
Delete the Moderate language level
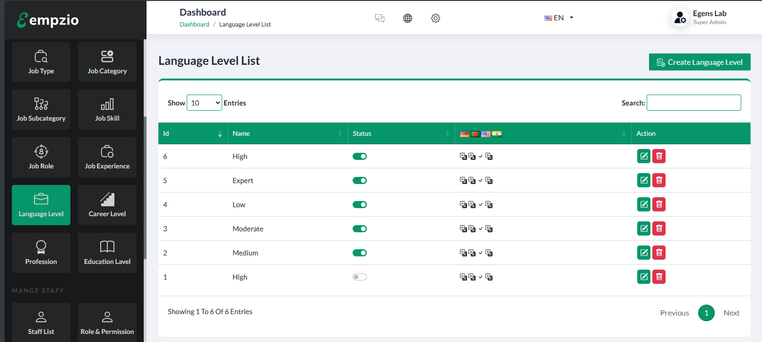click(658, 228)
